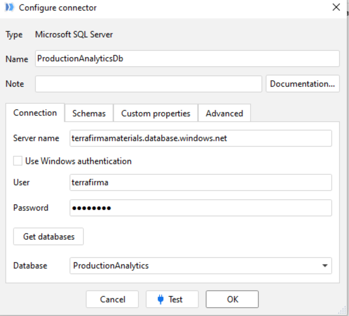Click the User field containing terrafirma
The image size is (349, 316).
pos(200,182)
